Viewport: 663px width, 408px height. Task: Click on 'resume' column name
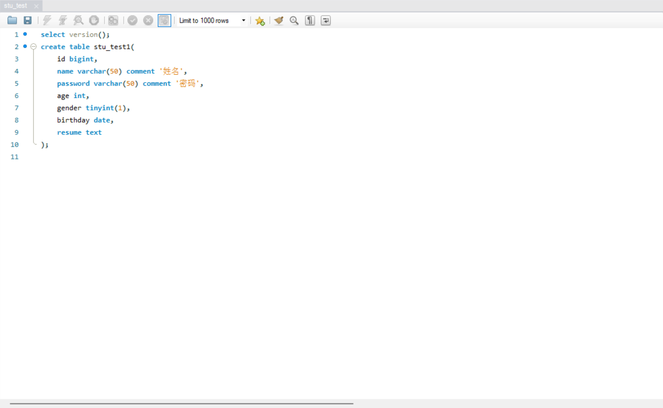(x=69, y=132)
